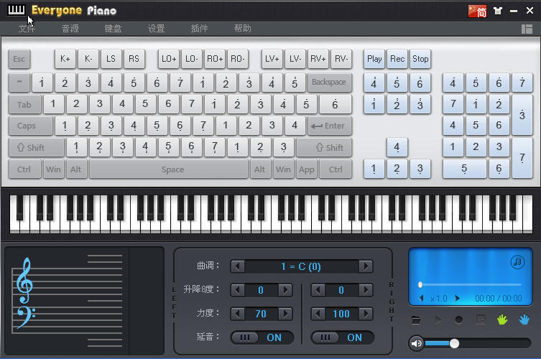Click the RO+ key
Screen dimensions: 541x359
[215, 59]
